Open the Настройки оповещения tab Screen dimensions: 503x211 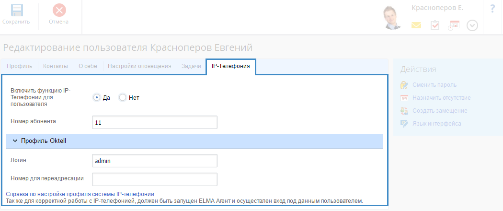click(x=139, y=66)
